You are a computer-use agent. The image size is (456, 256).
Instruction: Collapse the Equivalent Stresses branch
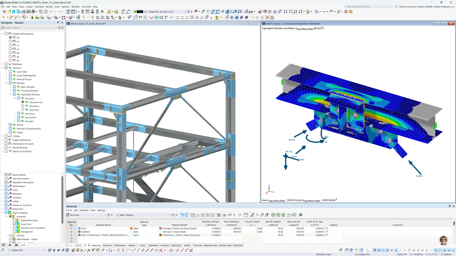pos(10,95)
